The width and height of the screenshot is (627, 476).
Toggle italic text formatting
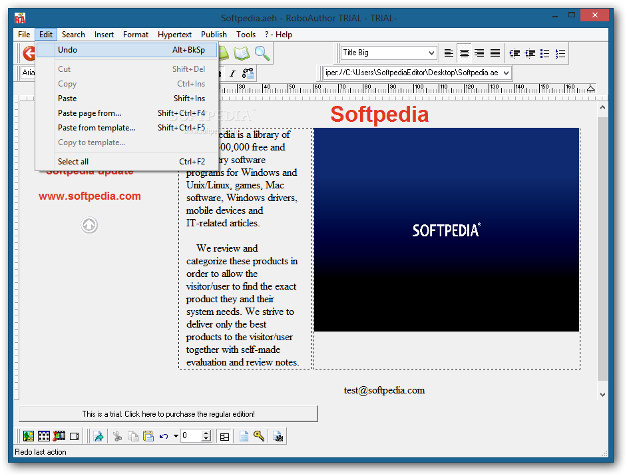tap(232, 73)
